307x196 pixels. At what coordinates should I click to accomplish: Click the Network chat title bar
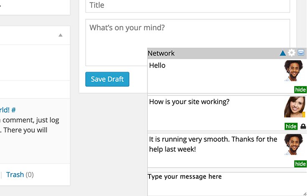[209, 53]
